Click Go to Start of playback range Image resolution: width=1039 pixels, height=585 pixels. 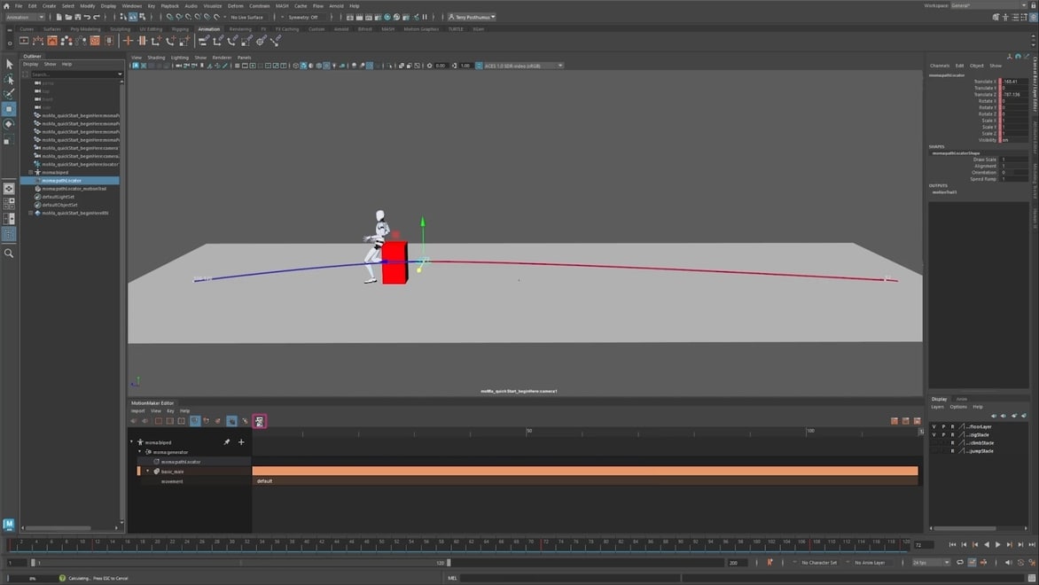(x=953, y=544)
